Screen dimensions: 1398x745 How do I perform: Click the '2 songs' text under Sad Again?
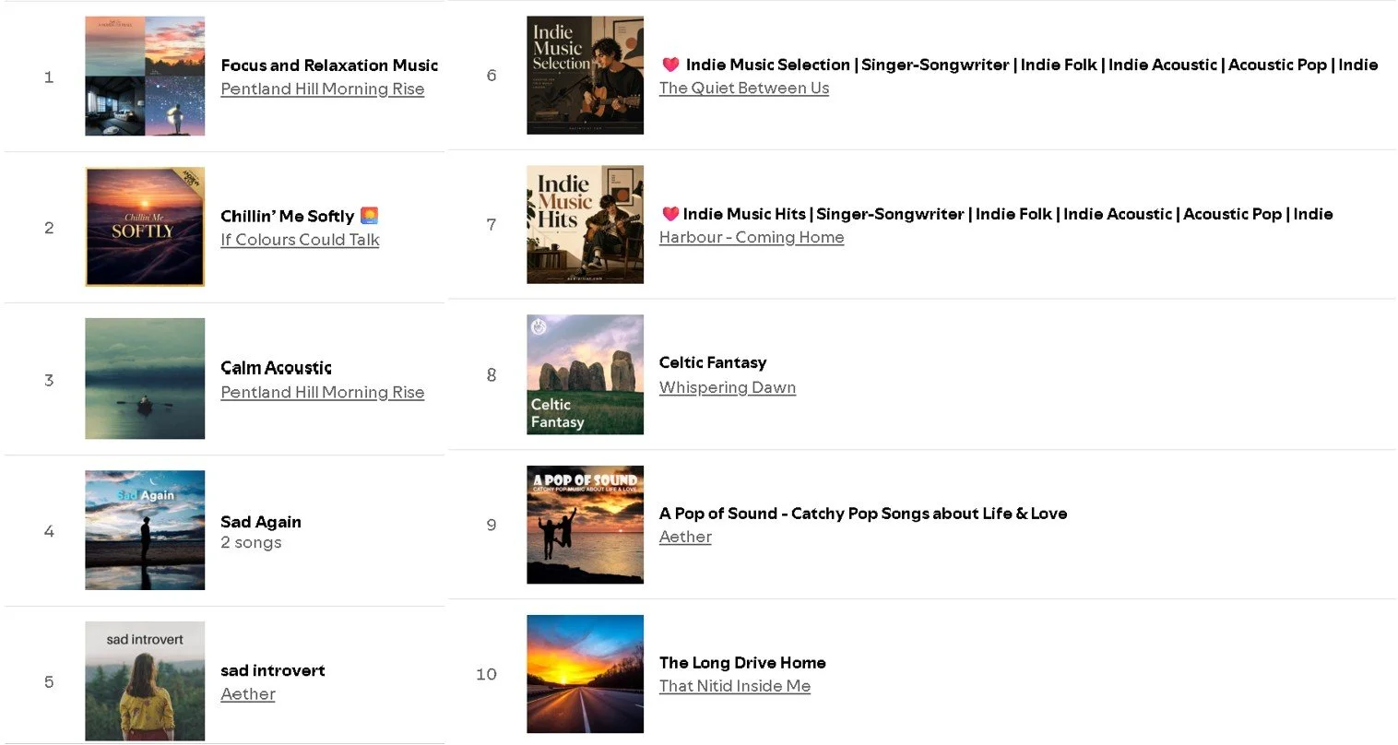click(x=251, y=543)
